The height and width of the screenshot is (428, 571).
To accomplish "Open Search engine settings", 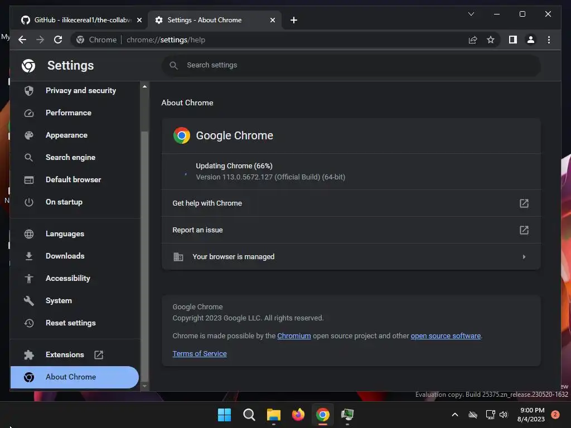I will [75, 157].
